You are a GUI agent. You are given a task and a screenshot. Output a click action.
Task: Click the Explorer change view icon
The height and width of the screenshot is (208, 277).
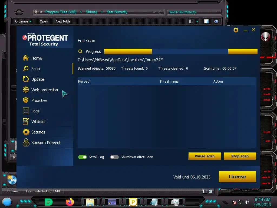click(x=191, y=21)
